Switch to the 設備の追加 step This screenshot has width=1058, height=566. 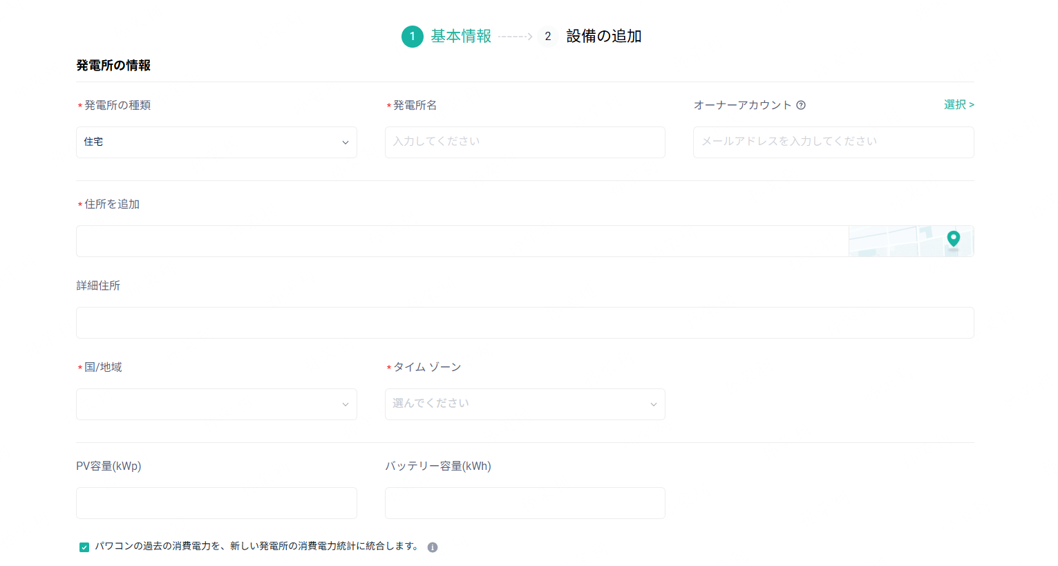[603, 36]
